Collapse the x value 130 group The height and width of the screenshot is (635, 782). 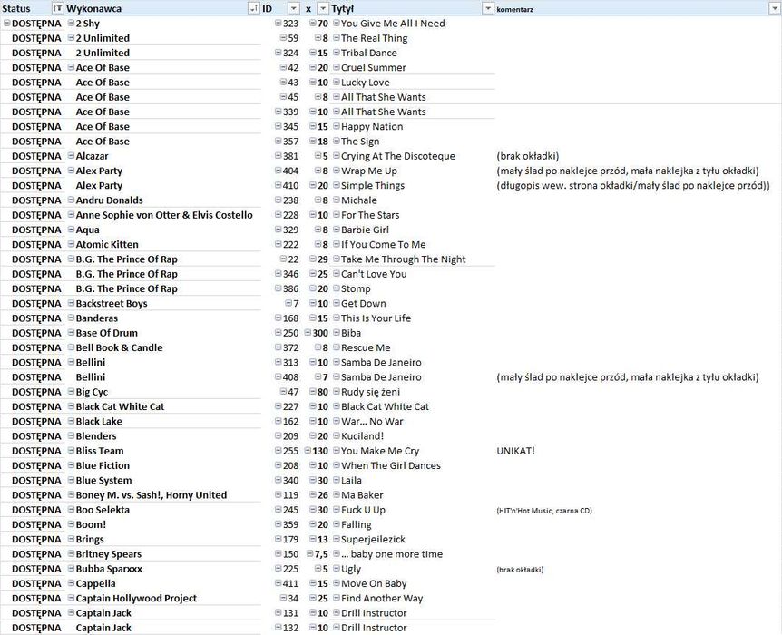pyautogui.click(x=308, y=451)
